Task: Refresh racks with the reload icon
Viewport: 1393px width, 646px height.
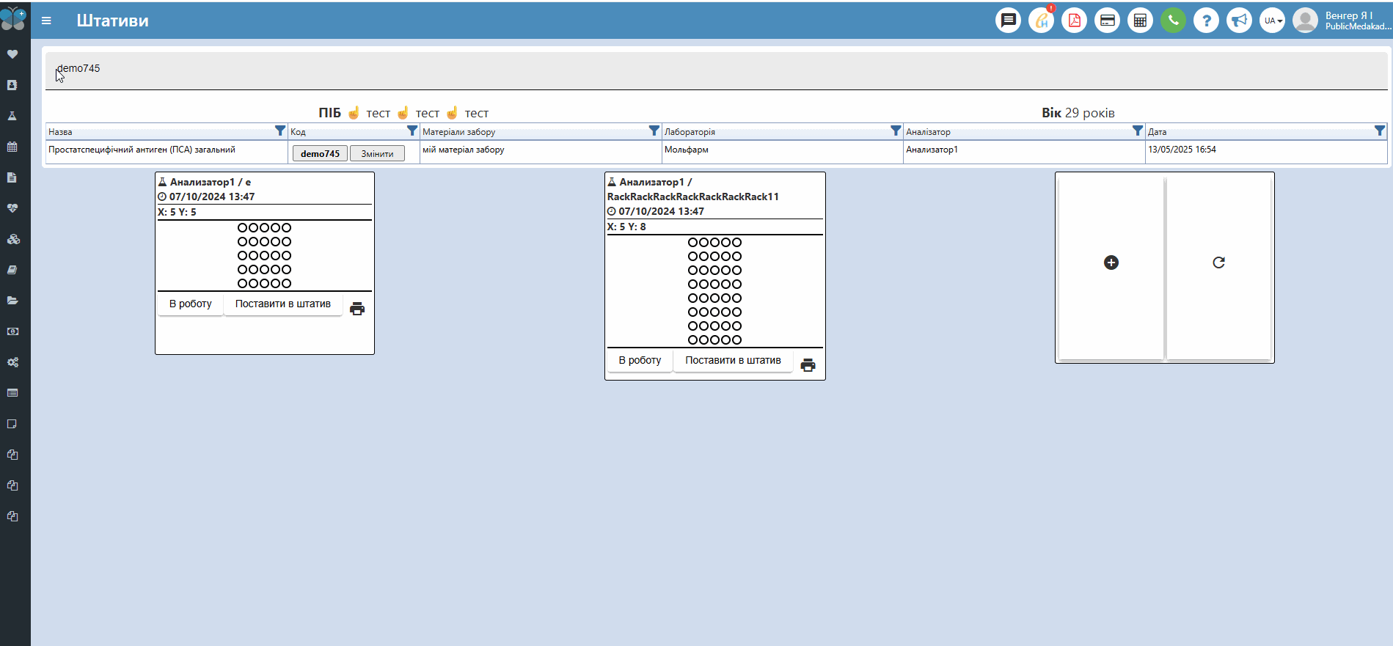Action: 1218,263
